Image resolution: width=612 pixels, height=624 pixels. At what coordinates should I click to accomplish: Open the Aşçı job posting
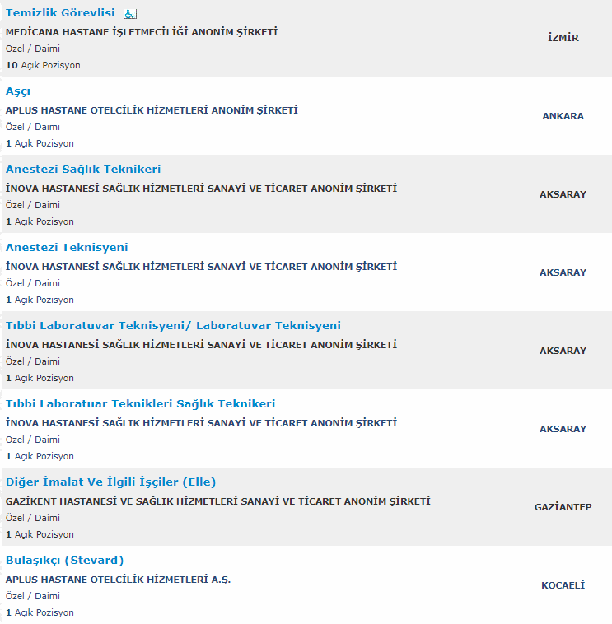click(x=18, y=91)
